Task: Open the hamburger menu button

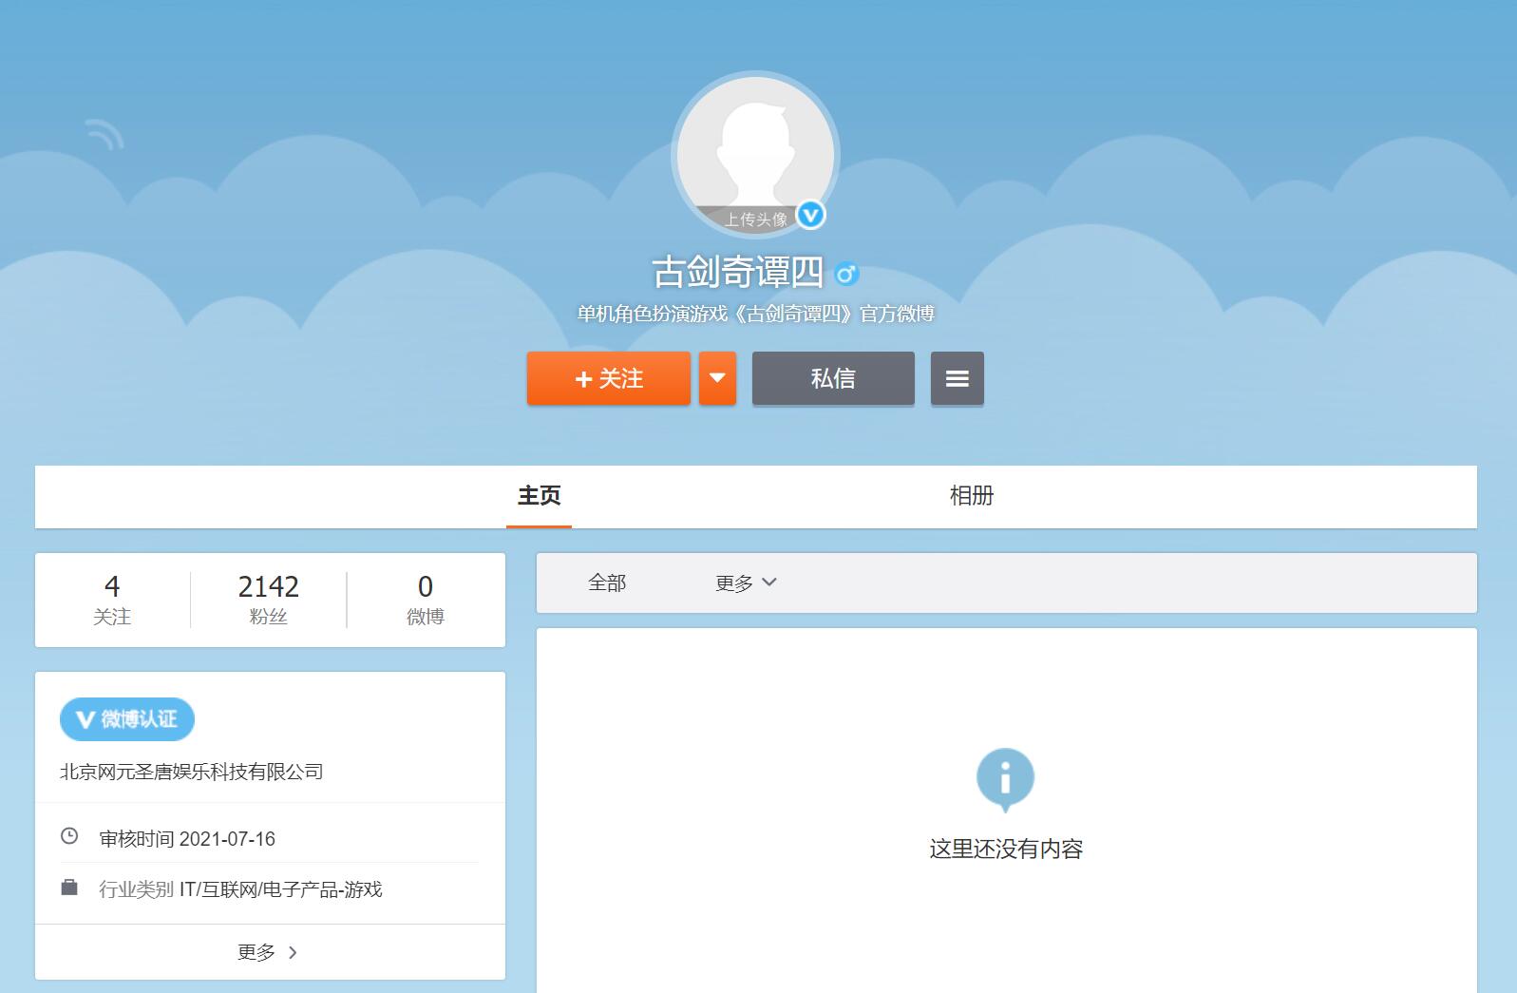Action: 957,378
